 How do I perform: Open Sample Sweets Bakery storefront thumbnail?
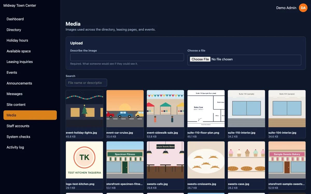[287, 160]
